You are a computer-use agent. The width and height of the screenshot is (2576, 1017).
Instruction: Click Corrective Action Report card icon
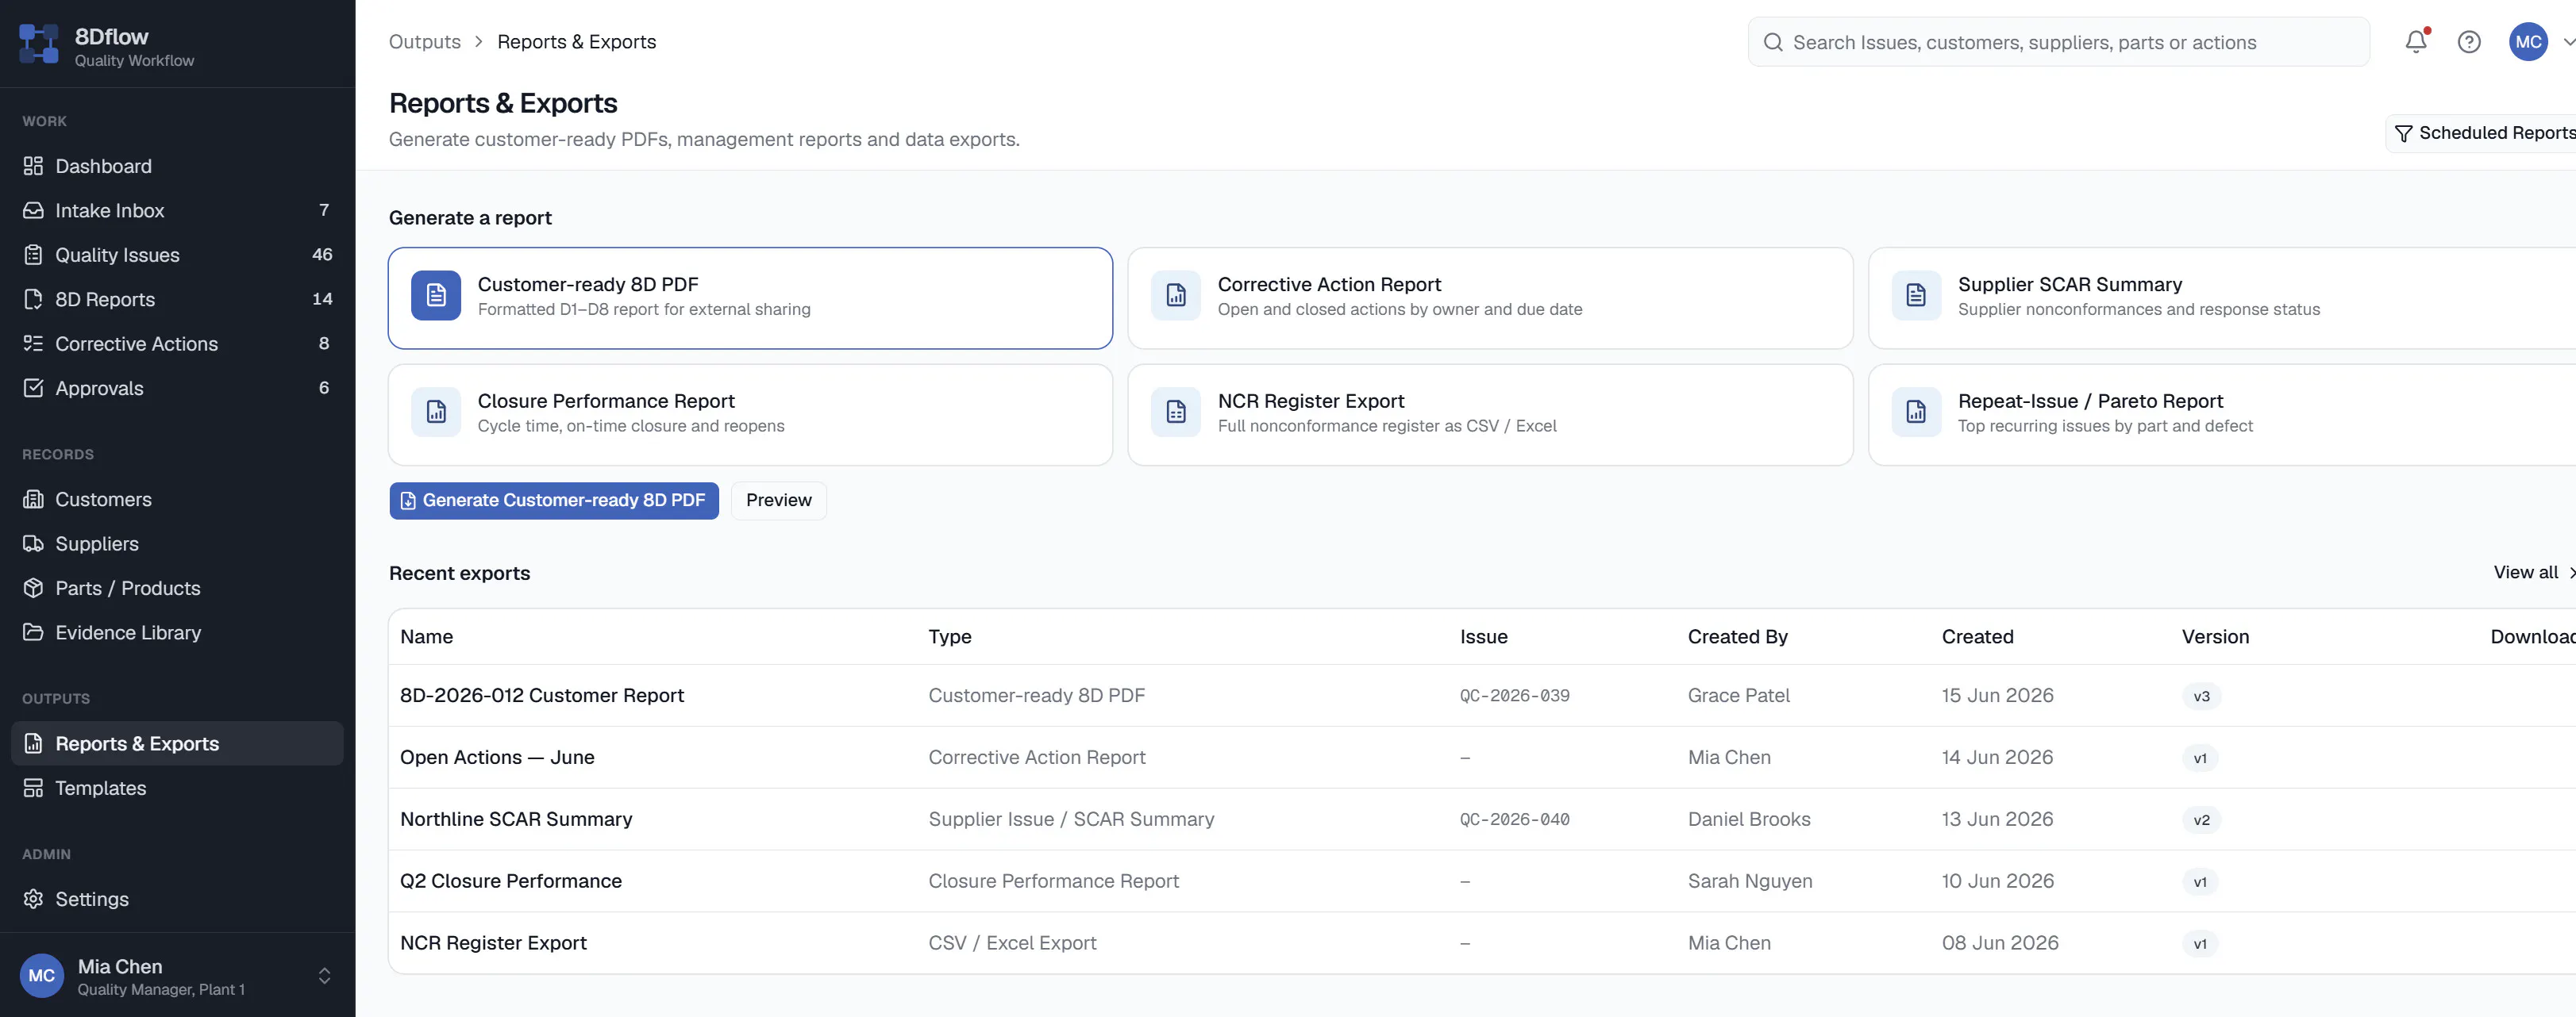(x=1176, y=295)
